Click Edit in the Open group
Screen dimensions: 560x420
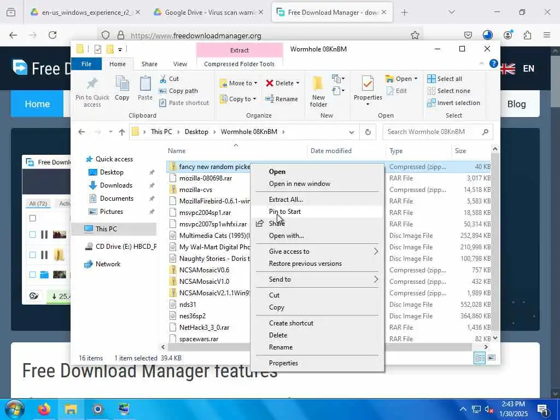coord(396,91)
